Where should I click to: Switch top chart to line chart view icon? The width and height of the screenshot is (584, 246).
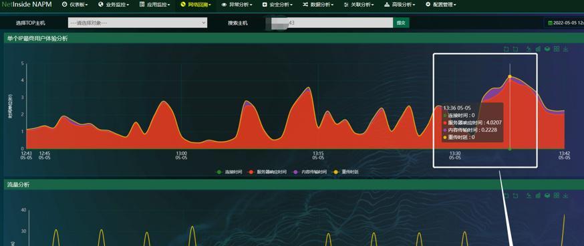[529, 49]
